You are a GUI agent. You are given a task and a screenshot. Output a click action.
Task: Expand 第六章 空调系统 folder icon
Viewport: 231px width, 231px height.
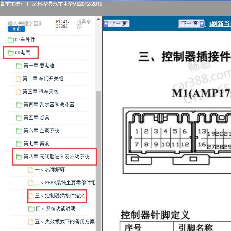(x=19, y=130)
